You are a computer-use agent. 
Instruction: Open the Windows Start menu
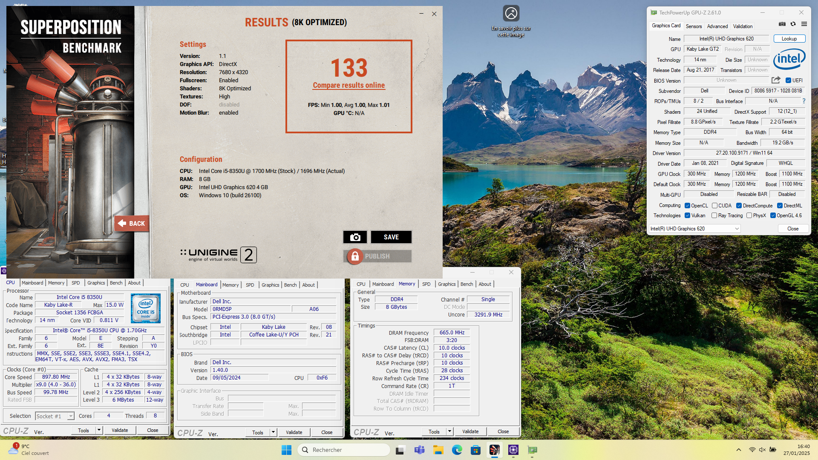click(286, 450)
